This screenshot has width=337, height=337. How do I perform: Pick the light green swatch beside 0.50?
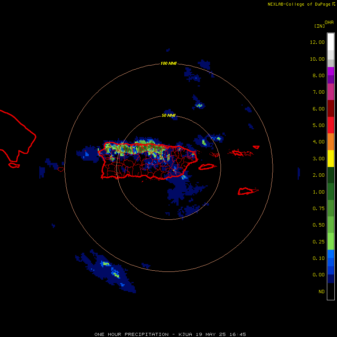[x=331, y=225]
